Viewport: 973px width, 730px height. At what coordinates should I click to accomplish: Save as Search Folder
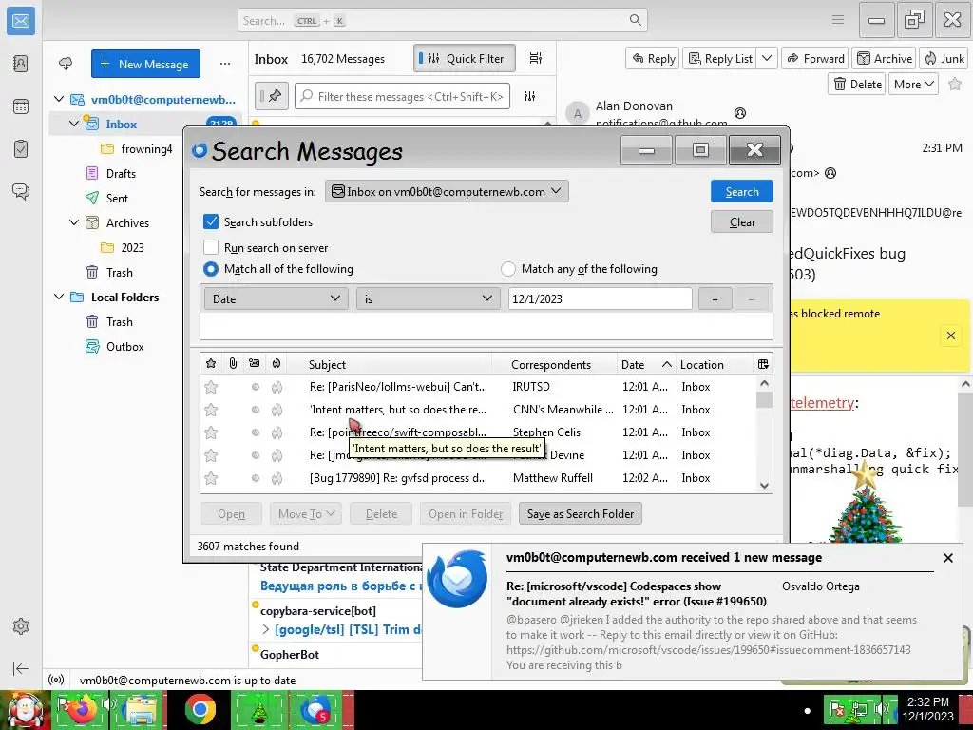(581, 514)
